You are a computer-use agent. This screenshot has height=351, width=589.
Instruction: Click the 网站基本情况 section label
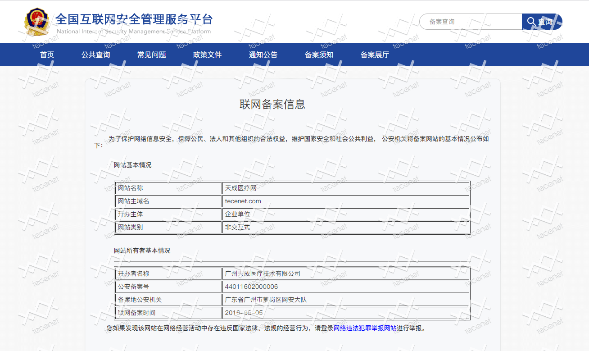[x=133, y=165]
